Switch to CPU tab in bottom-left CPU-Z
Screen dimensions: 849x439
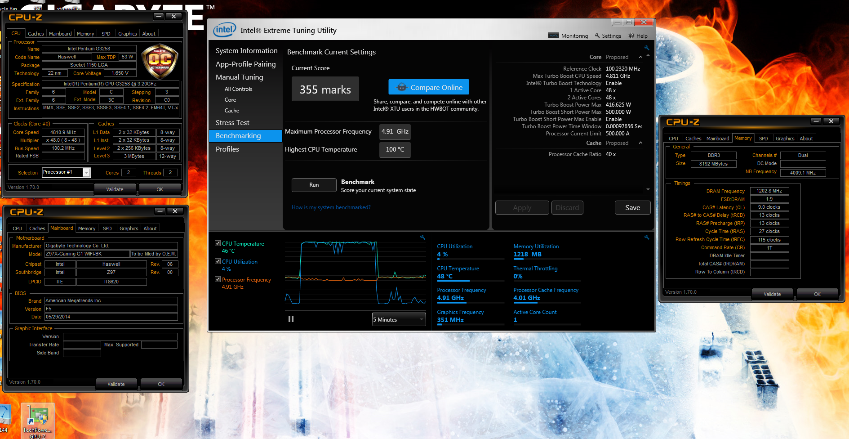coord(18,228)
